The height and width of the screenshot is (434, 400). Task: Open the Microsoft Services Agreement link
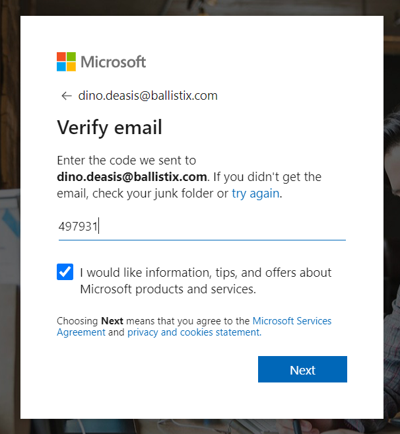click(292, 321)
